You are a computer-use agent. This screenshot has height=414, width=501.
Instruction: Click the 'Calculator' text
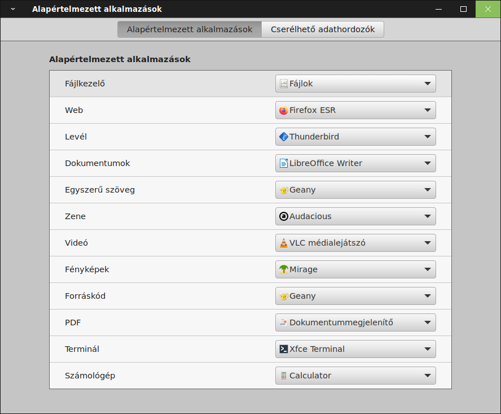coord(310,376)
